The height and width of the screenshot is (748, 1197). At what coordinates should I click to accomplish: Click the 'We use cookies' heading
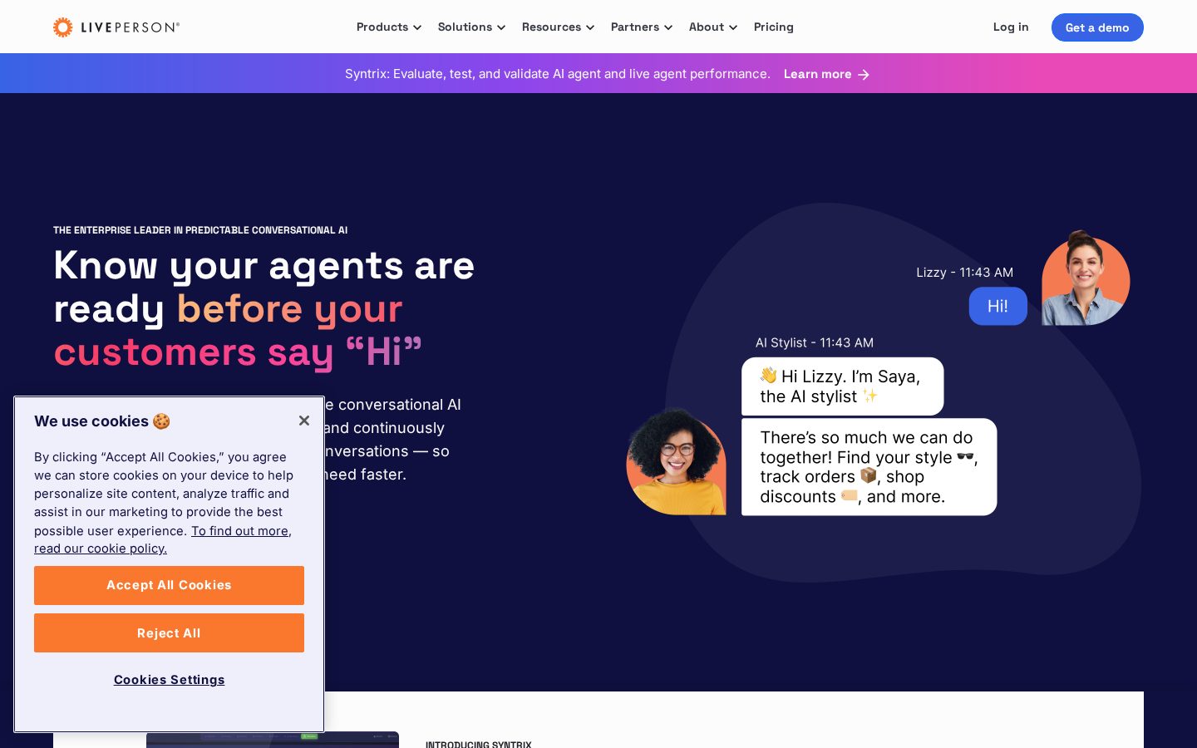tap(101, 421)
